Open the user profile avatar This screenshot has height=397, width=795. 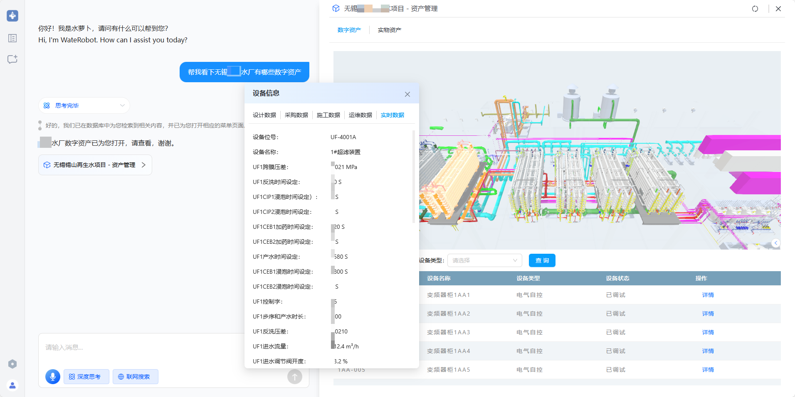(12, 385)
